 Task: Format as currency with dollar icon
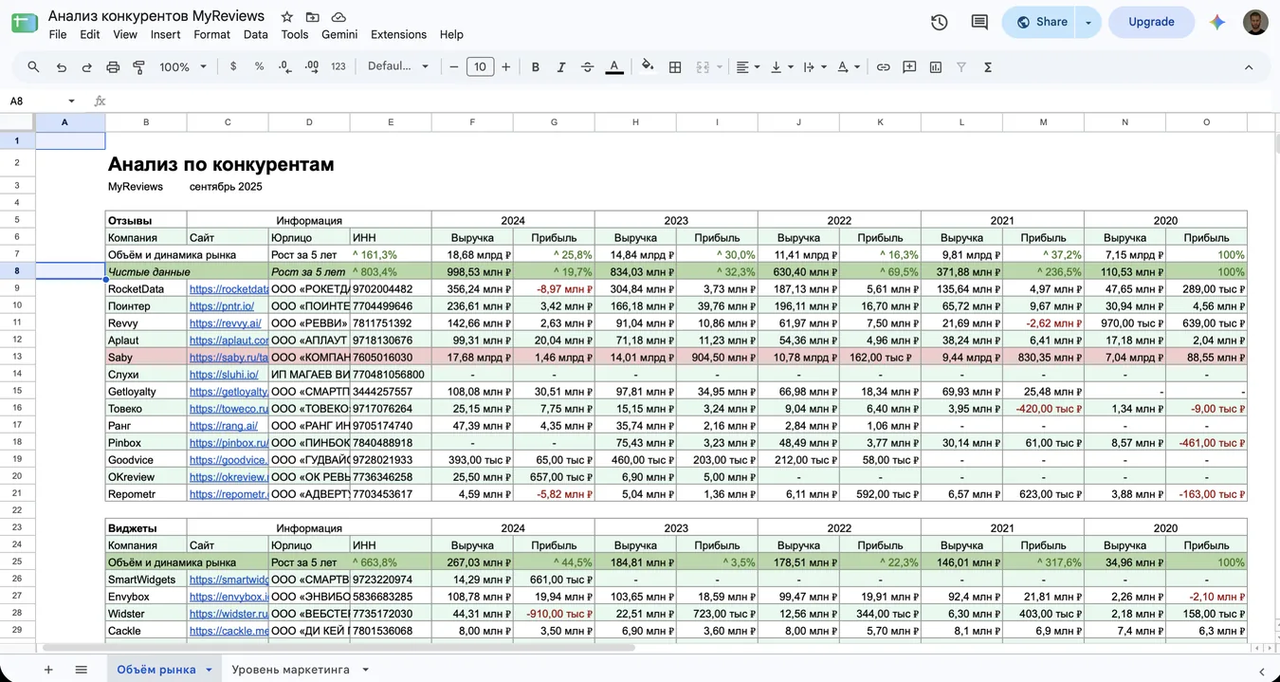(x=233, y=67)
